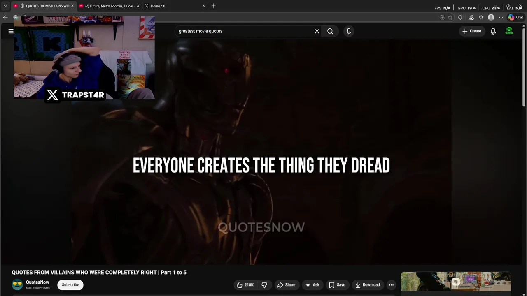Download the video
Screen dimensions: 527x296
tap(367, 285)
